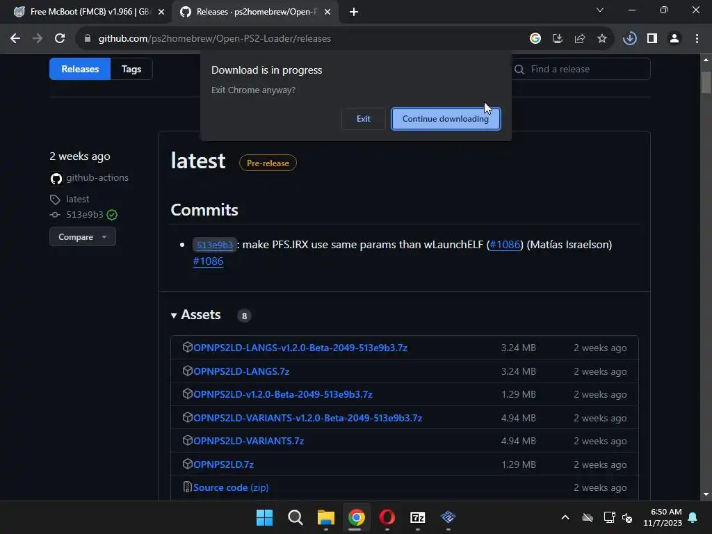Share this page icon

[580, 39]
